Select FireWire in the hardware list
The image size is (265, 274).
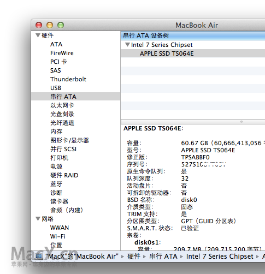(x=62, y=53)
